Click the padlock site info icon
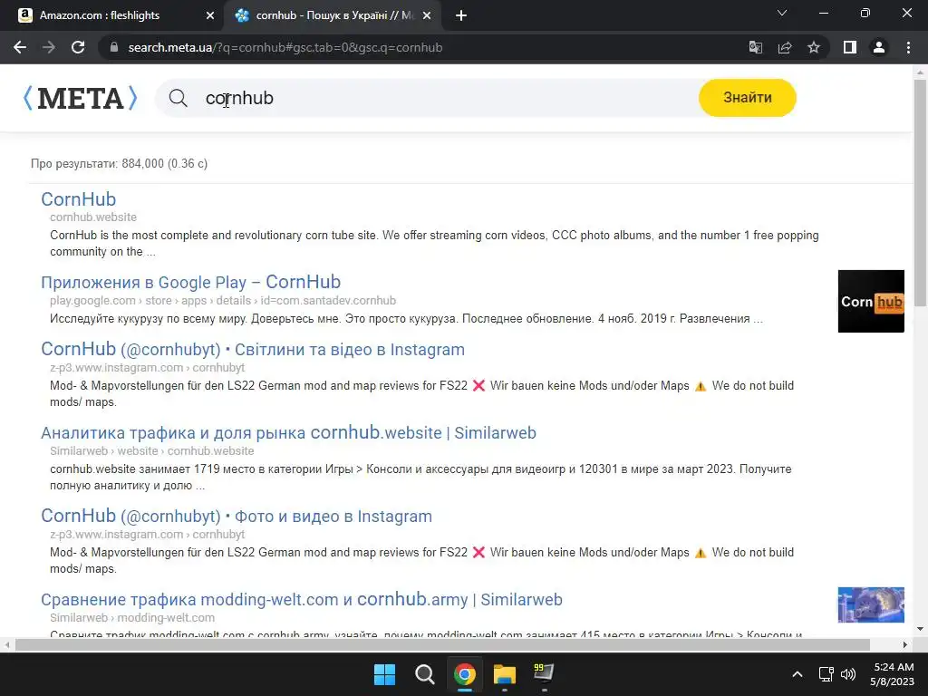928x696 pixels. click(114, 47)
